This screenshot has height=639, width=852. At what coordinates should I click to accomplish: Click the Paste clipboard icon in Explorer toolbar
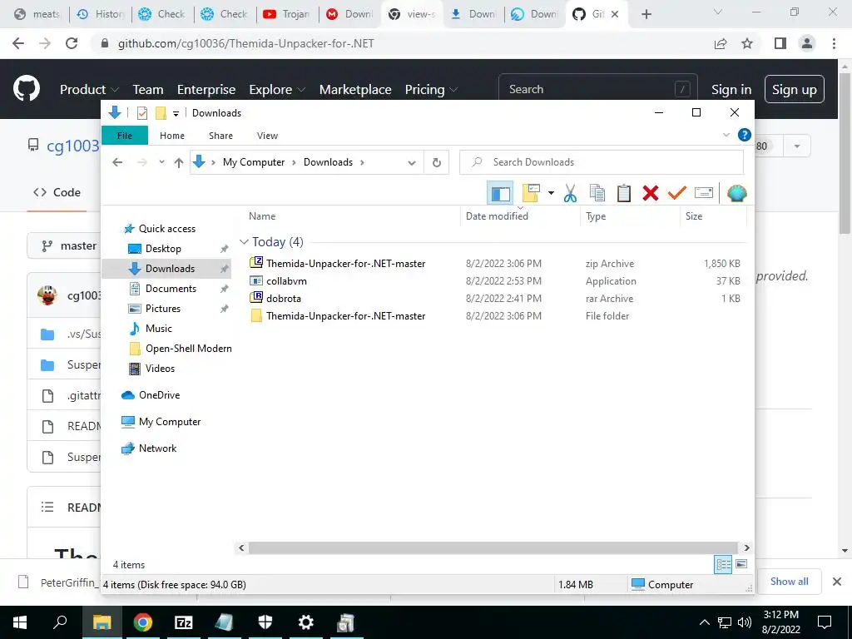coord(624,193)
